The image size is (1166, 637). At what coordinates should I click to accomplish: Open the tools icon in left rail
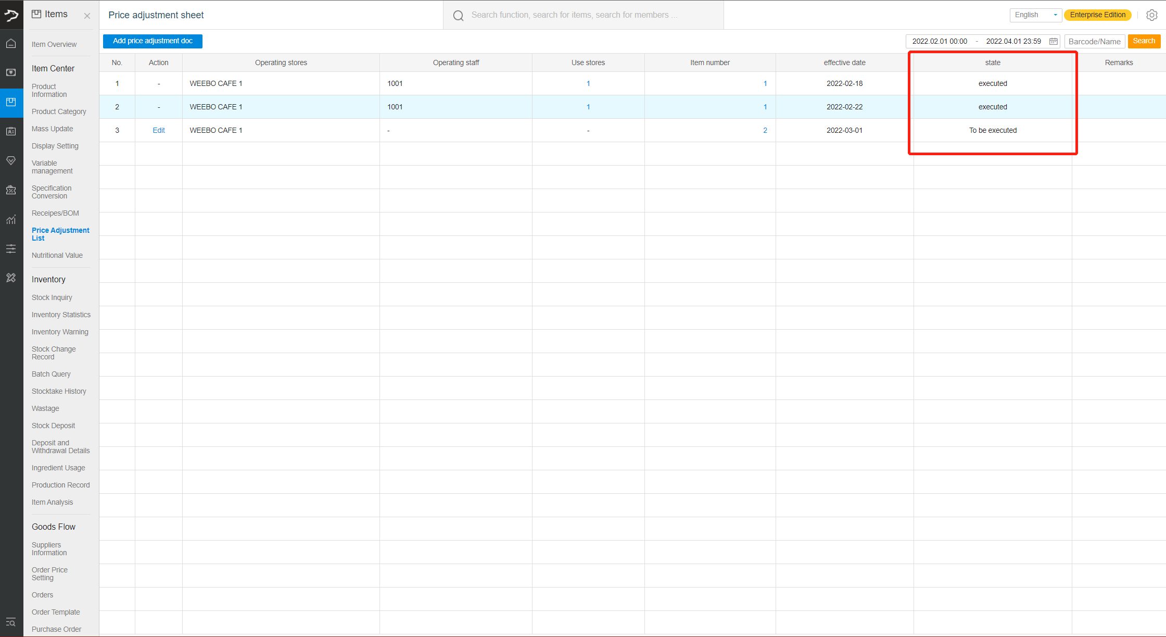click(x=11, y=278)
